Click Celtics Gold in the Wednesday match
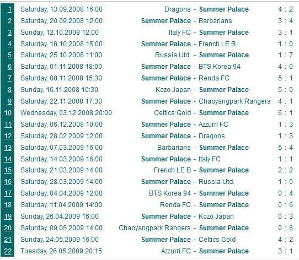 click(172, 113)
